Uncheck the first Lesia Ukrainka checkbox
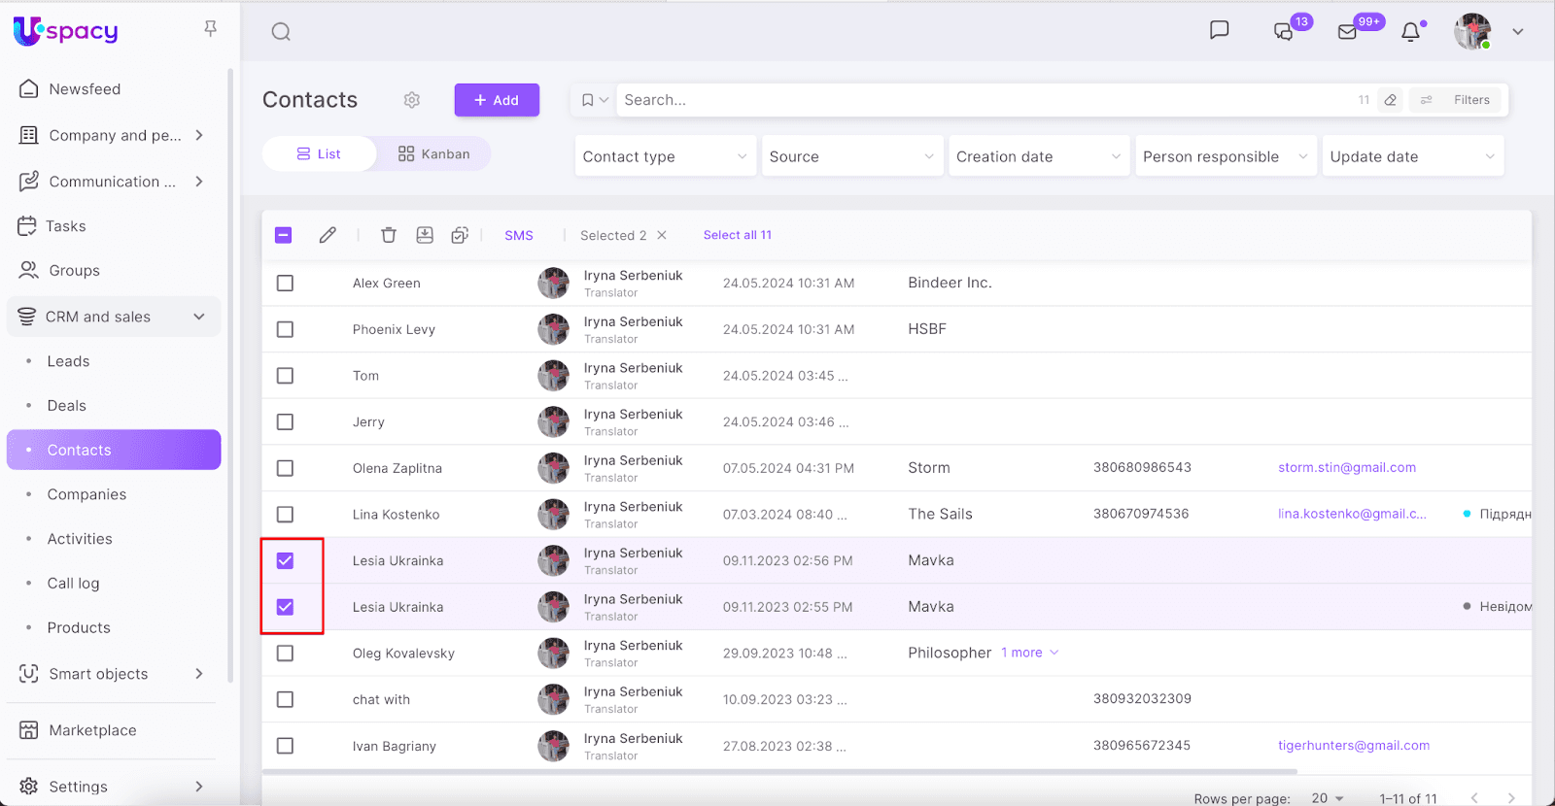Screen dimensions: 1555x806 (285, 561)
